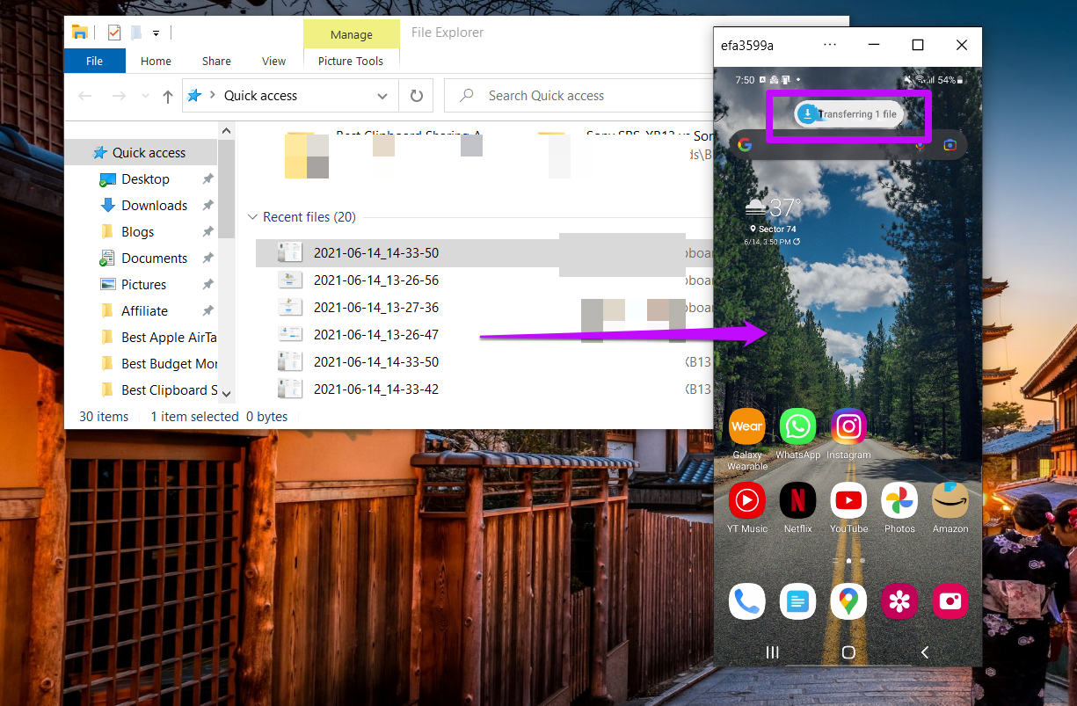
Task: Click the Manage contextual tab
Action: [352, 34]
